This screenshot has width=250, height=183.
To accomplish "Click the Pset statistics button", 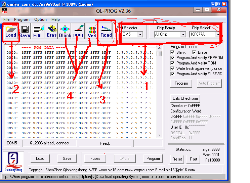I will tap(194, 159).
